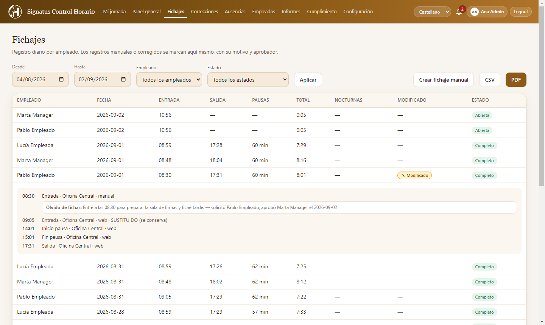Click the Abierta status of Pablo Empleado
This screenshot has height=325, width=545.
[x=482, y=130]
